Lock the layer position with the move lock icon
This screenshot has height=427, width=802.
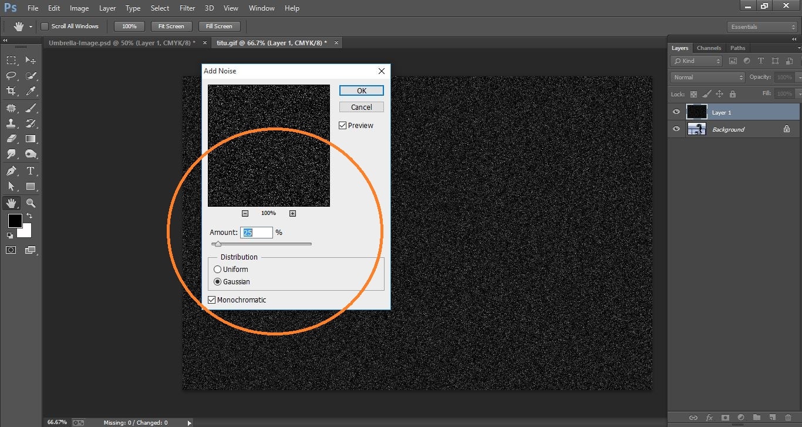pos(720,94)
